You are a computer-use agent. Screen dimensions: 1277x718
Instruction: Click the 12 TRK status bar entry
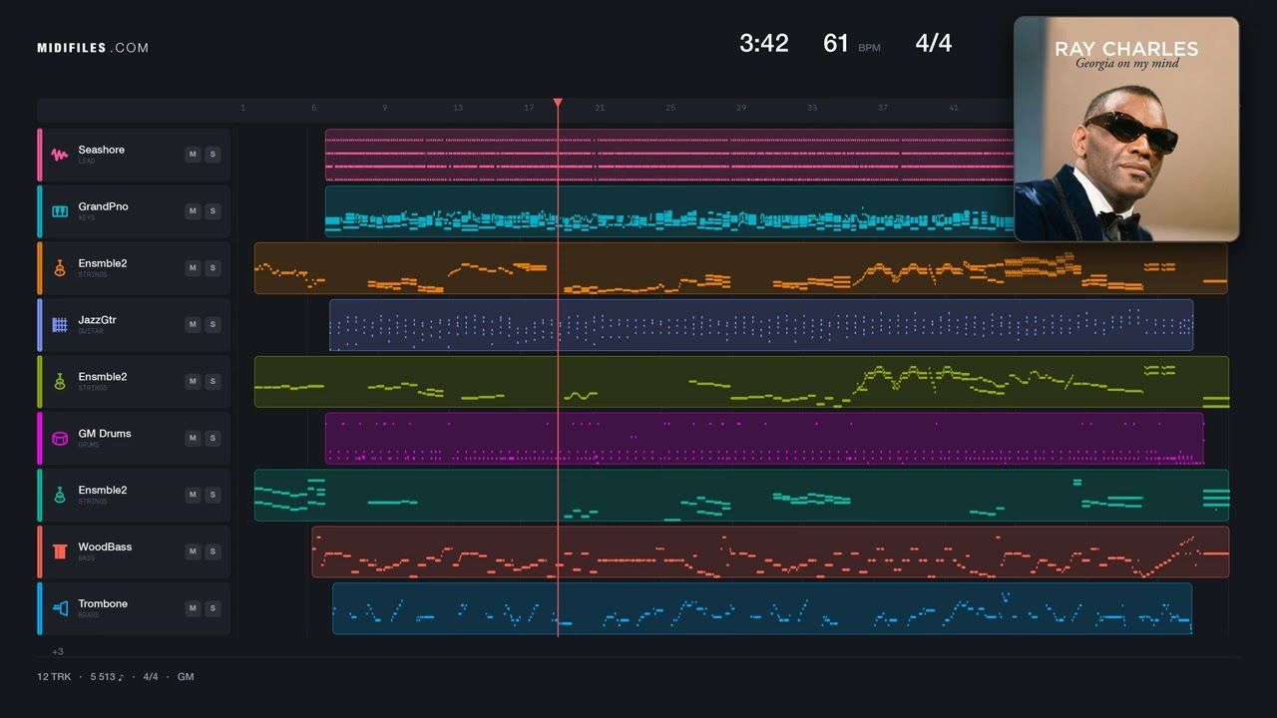(53, 677)
